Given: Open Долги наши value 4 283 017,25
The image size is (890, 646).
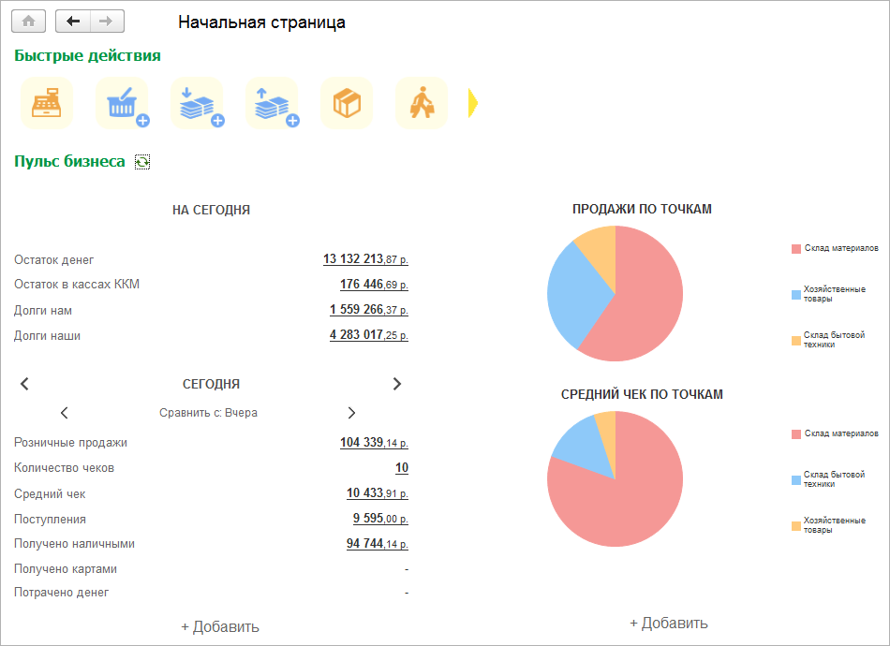Looking at the screenshot, I should coord(369,334).
